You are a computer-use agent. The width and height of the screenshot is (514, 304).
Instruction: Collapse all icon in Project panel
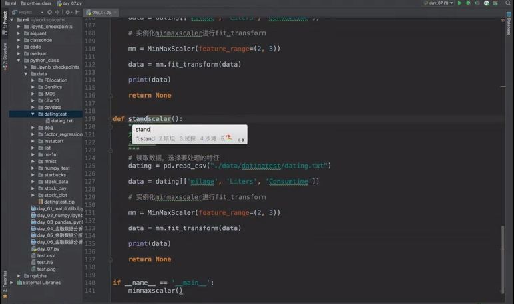(57, 12)
